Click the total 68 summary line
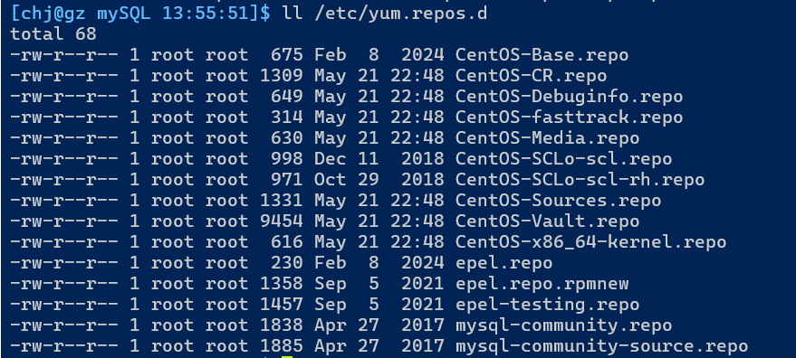 (53, 34)
